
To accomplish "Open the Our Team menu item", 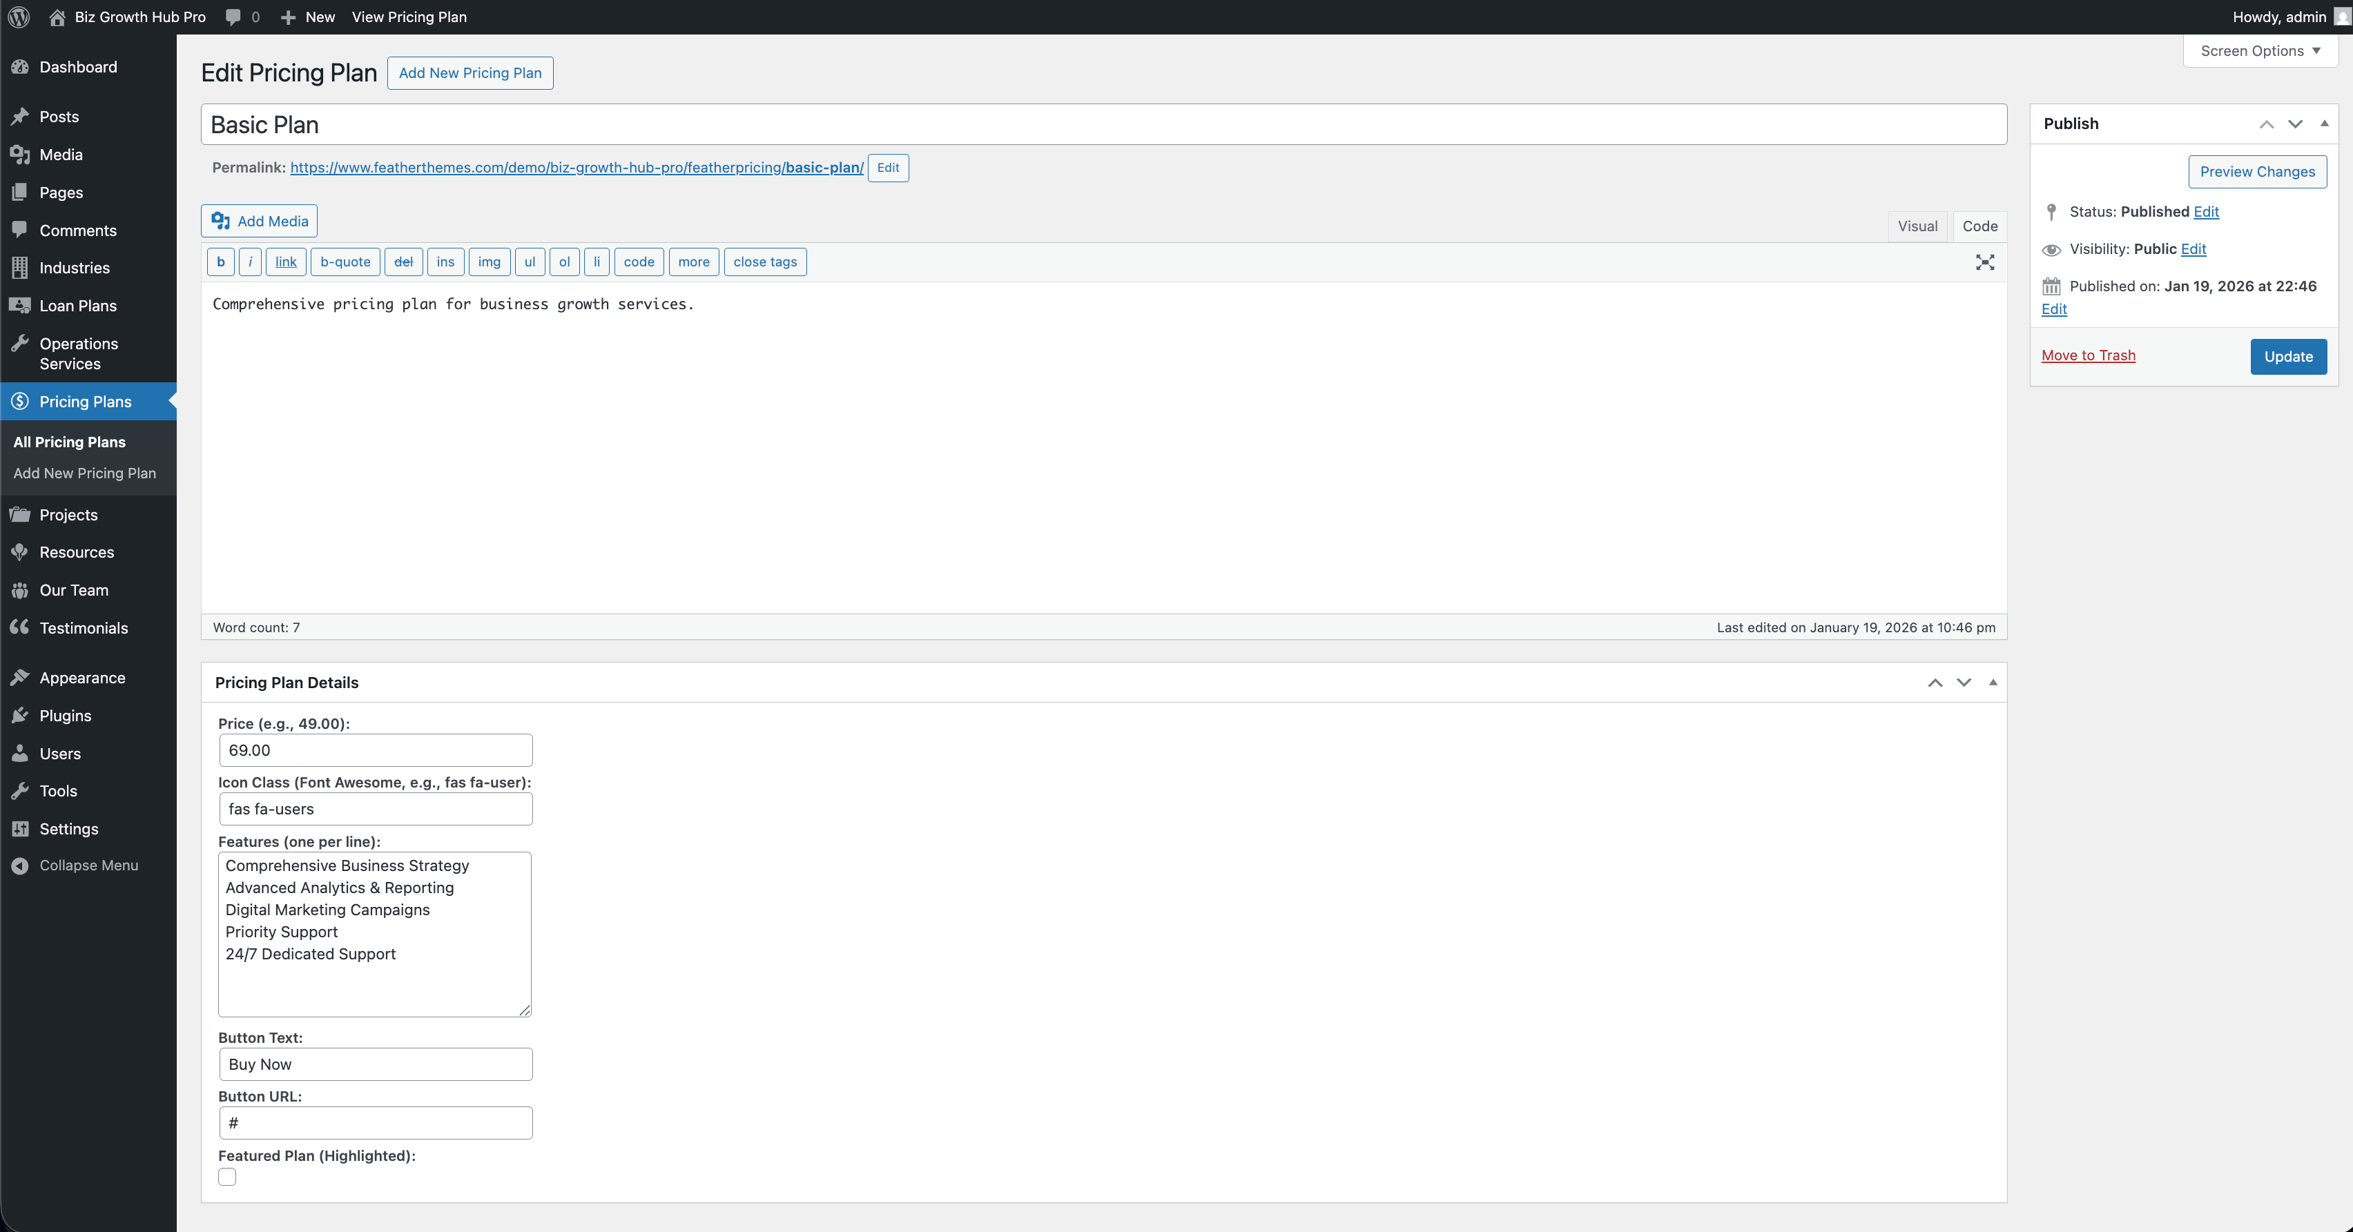I will pos(73,590).
